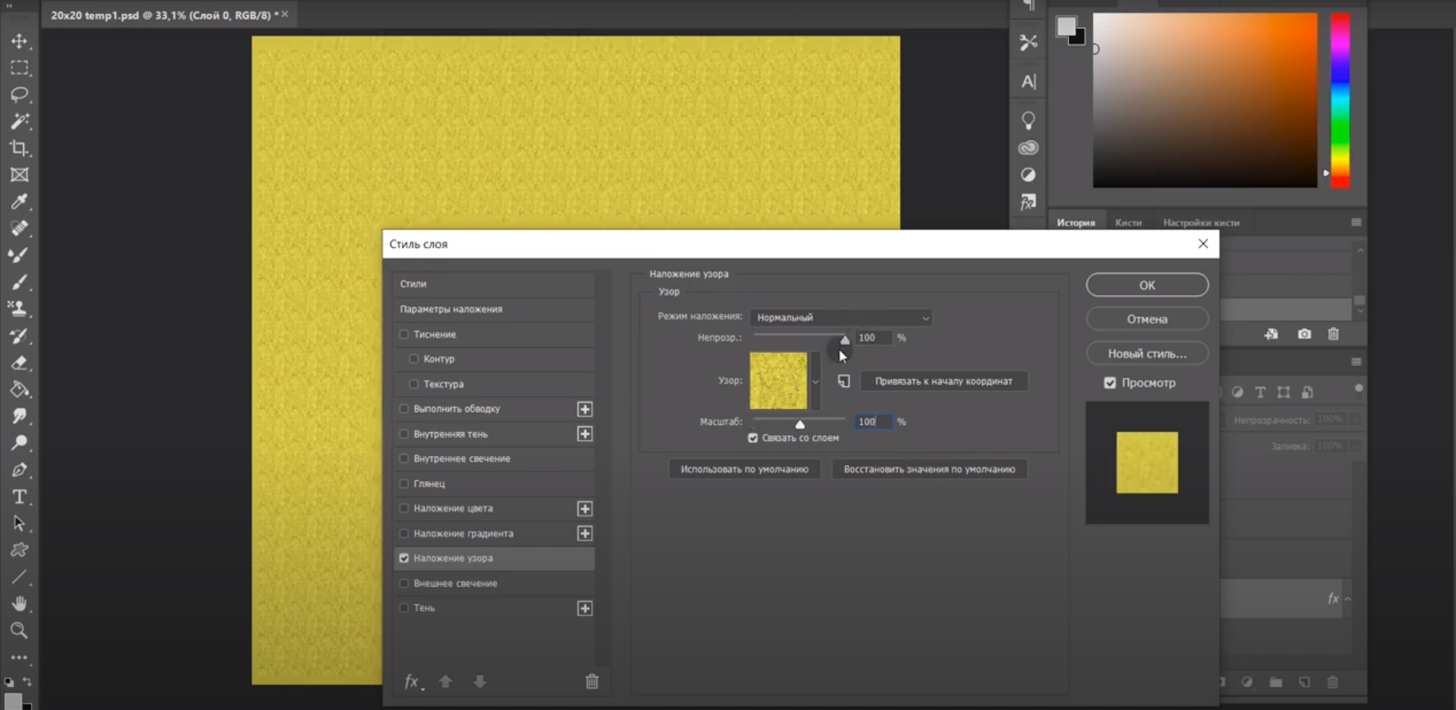This screenshot has width=1456, height=710.
Task: Open the Character panel icon (A|)
Action: [x=1028, y=81]
